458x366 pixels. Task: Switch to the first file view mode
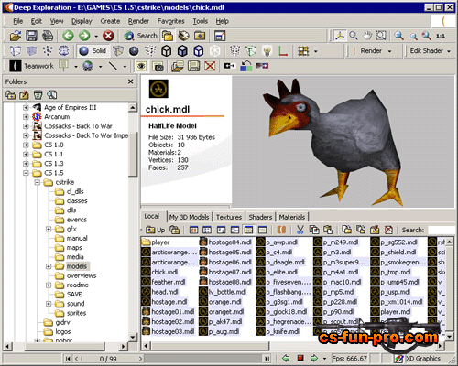pos(193,230)
